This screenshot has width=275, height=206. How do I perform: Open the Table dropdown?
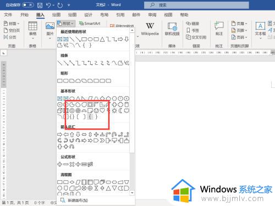pyautogui.click(x=33, y=30)
